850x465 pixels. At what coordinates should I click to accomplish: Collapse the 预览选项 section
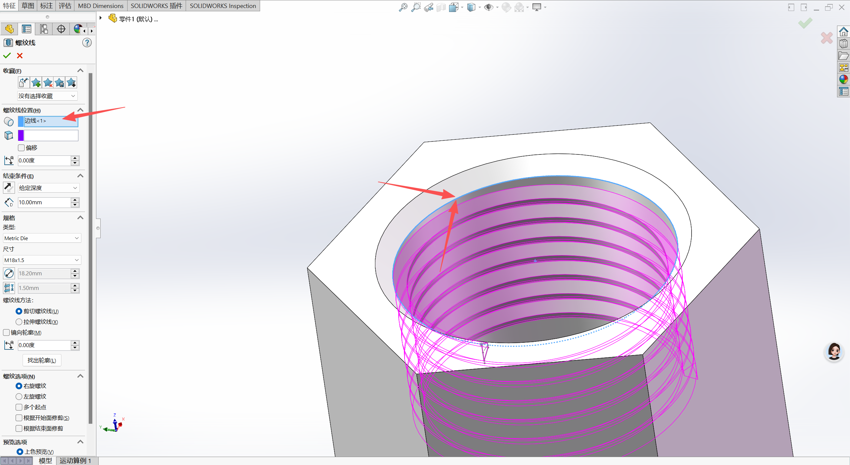pyautogui.click(x=80, y=442)
